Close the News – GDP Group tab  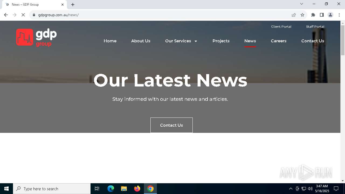[63, 5]
